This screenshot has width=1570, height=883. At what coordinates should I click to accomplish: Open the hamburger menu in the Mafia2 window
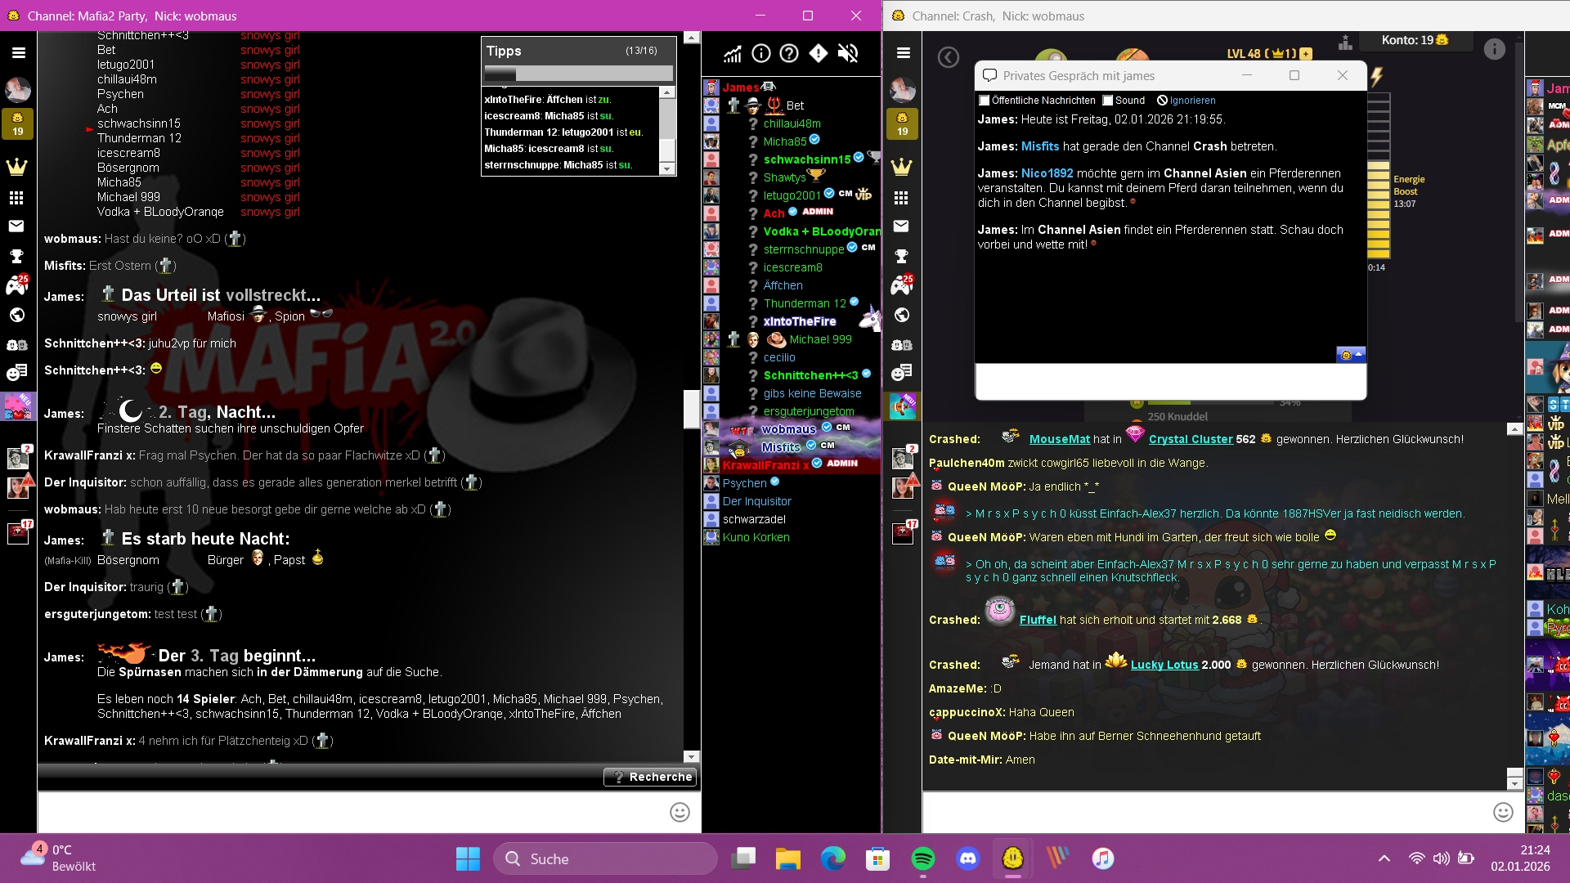(x=18, y=53)
